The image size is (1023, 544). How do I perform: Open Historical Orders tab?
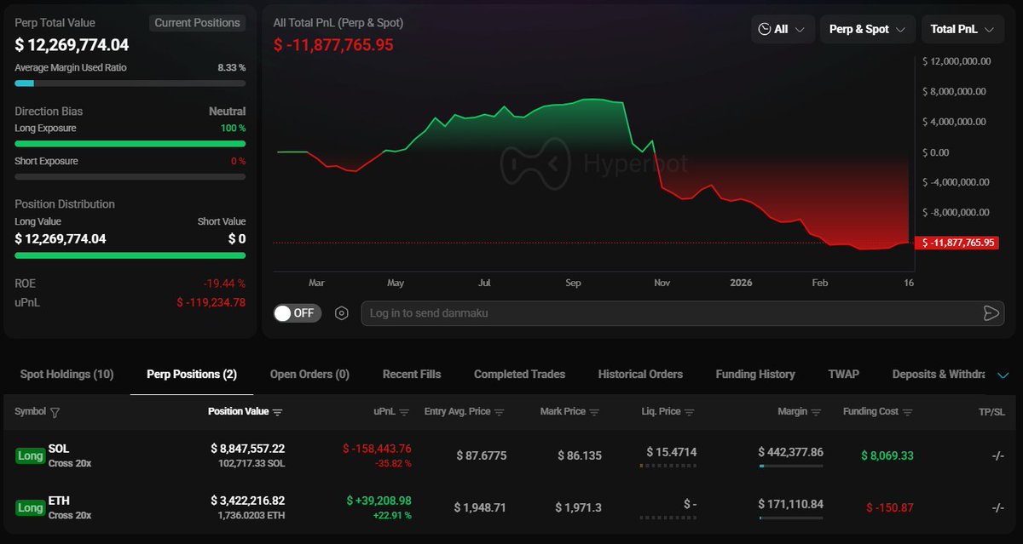(x=640, y=374)
